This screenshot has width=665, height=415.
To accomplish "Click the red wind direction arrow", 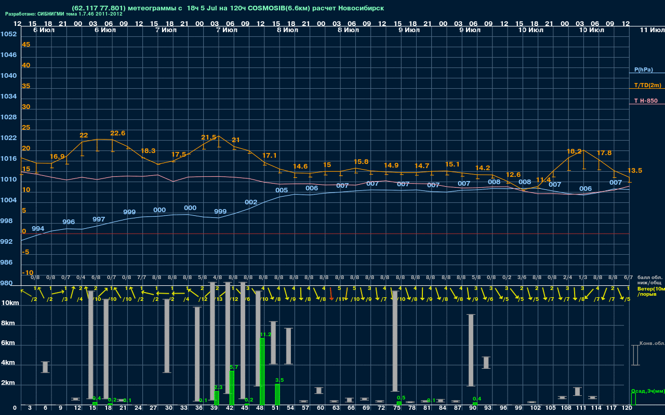I will pyautogui.click(x=331, y=294).
